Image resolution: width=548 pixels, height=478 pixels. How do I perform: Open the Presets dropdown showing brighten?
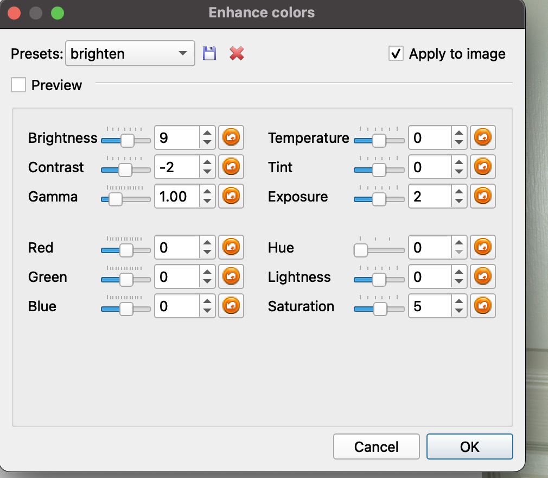point(130,54)
